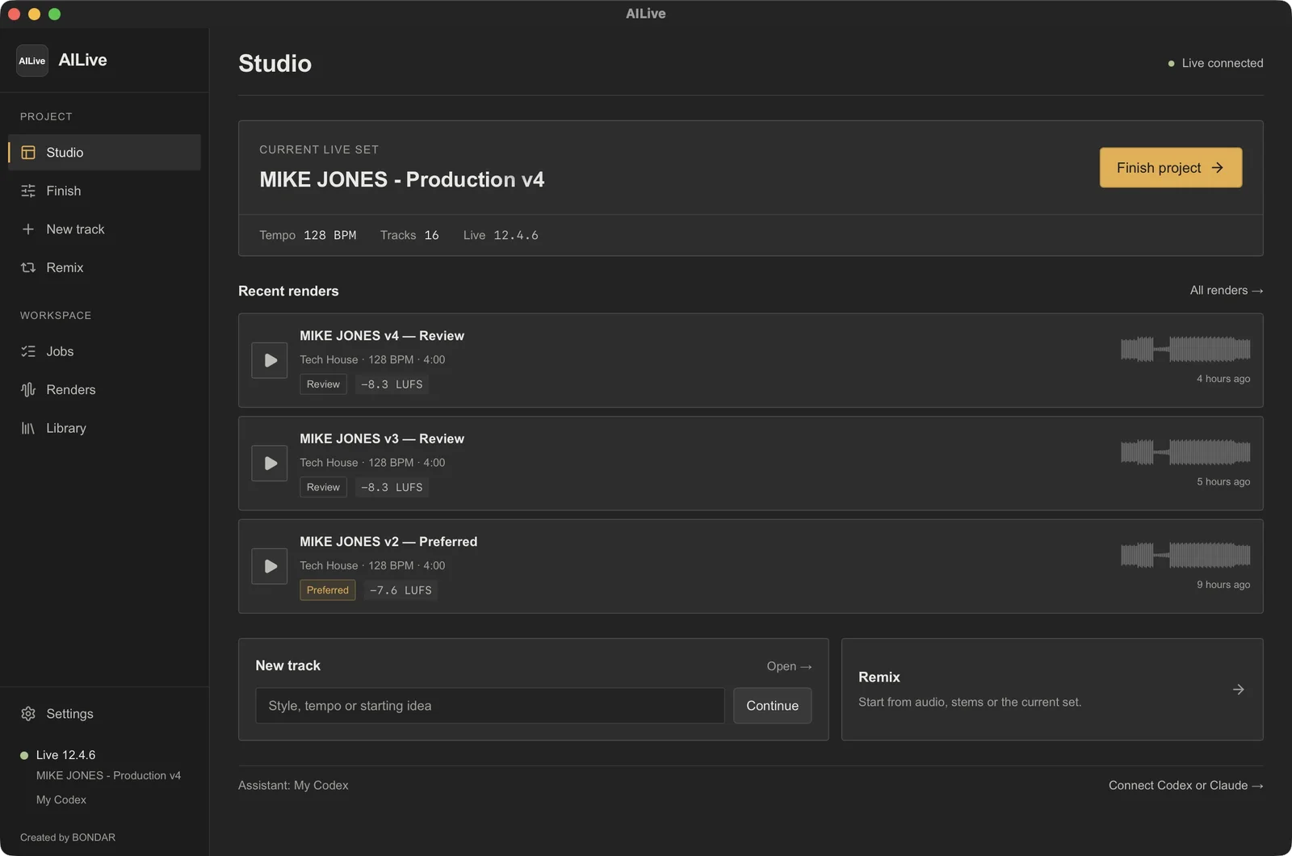Click the Review tag on MIKE JONES v4
The image size is (1292, 856).
323,384
